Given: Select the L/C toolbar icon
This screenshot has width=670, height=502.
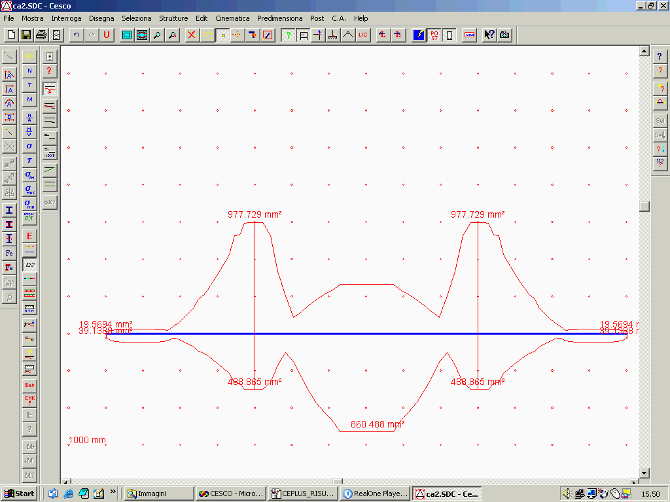Looking at the screenshot, I should coord(363,35).
